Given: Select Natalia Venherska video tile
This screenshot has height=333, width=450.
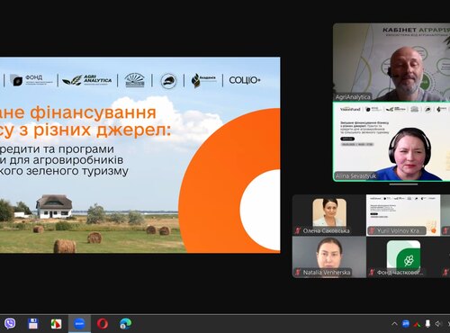Looking at the screenshot, I should 329,256.
